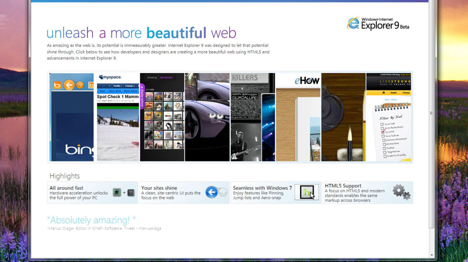Click the blue back arrow icon in Your sites shine
The width and height of the screenshot is (468, 262).
(211, 192)
